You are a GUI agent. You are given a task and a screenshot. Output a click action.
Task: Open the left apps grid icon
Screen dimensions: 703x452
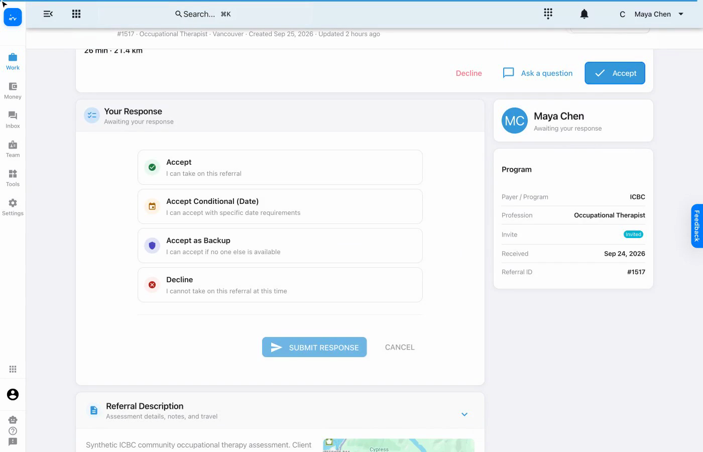click(76, 14)
